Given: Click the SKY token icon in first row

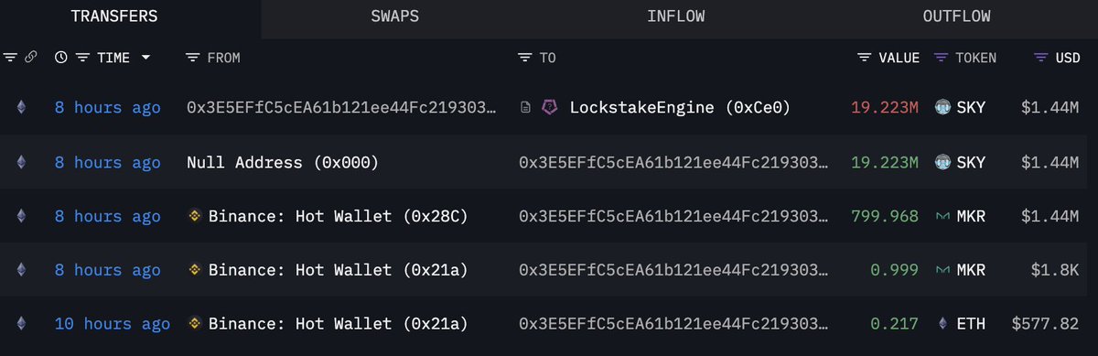Looking at the screenshot, I should click(942, 108).
